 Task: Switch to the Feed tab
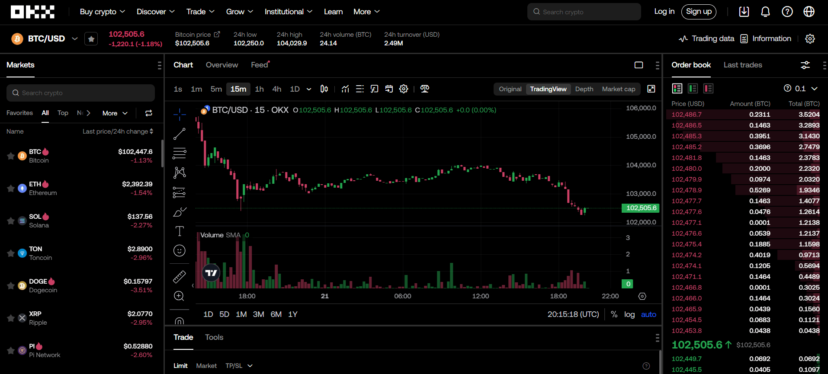260,65
